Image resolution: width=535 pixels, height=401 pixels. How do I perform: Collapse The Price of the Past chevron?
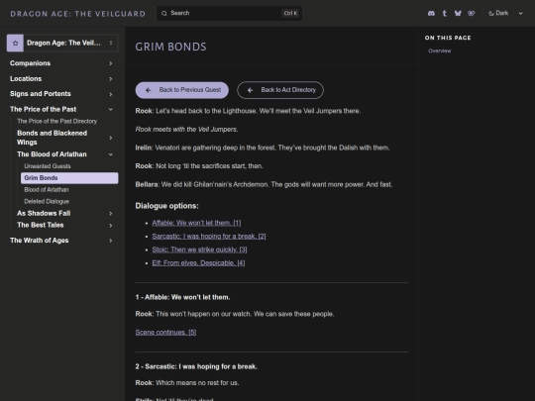(x=111, y=109)
